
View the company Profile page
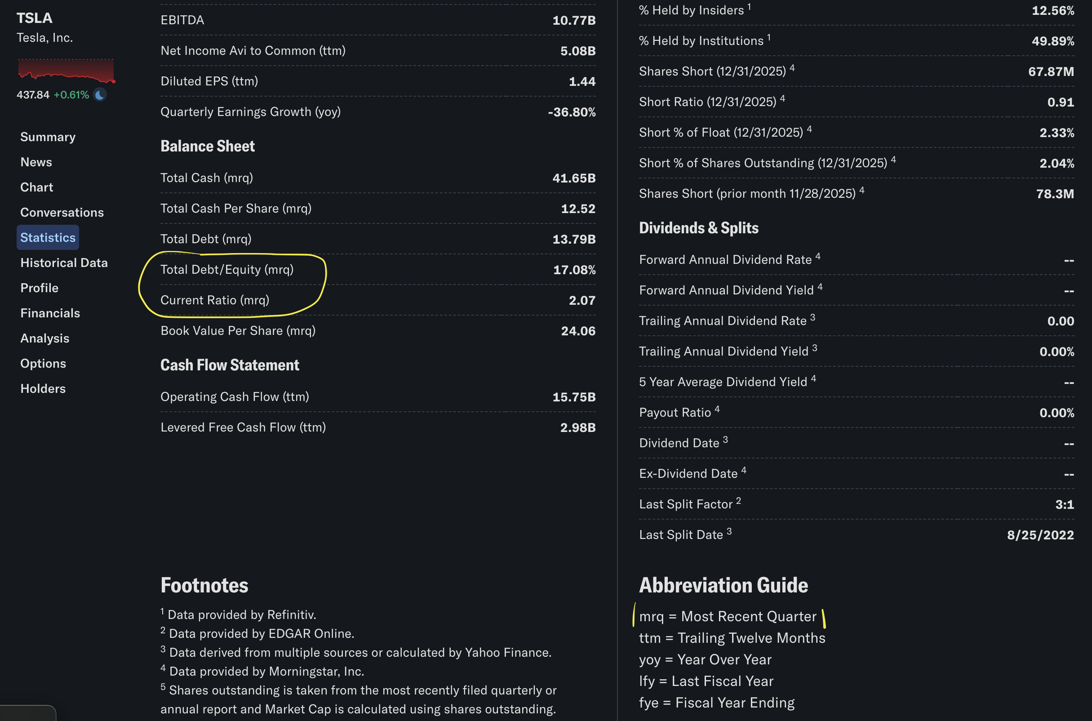tap(39, 288)
